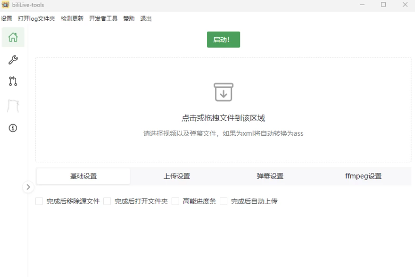Open the home page sidebar icon
This screenshot has width=415, height=277.
[13, 37]
